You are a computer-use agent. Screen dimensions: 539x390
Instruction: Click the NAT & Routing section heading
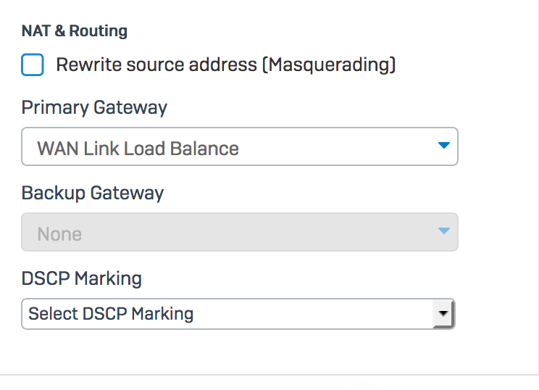[x=75, y=31]
